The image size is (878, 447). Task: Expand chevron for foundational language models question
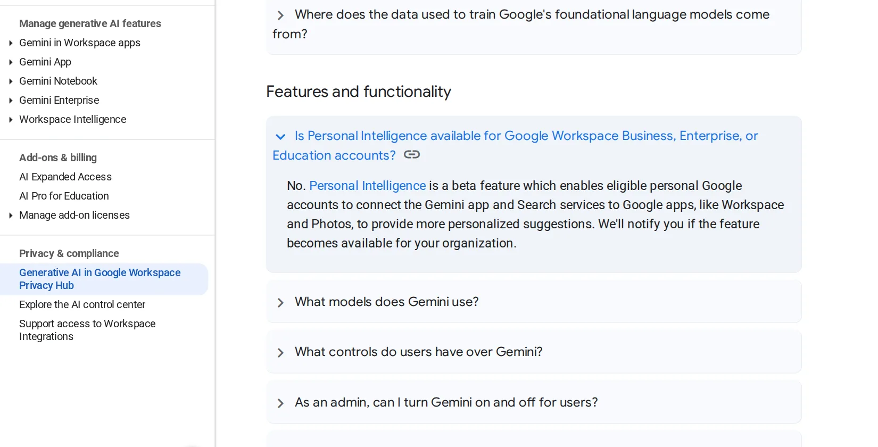280,15
